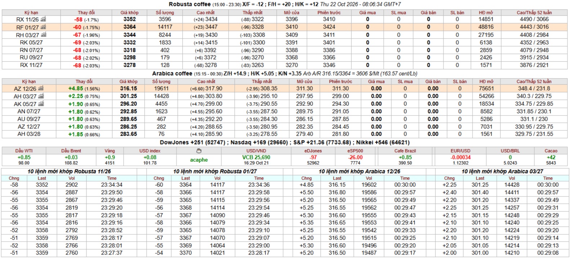Screen dimensions: 570x258
Task: Click the '10 lệnh mới khớp Robusta 11/26' title
Action: click(69, 171)
